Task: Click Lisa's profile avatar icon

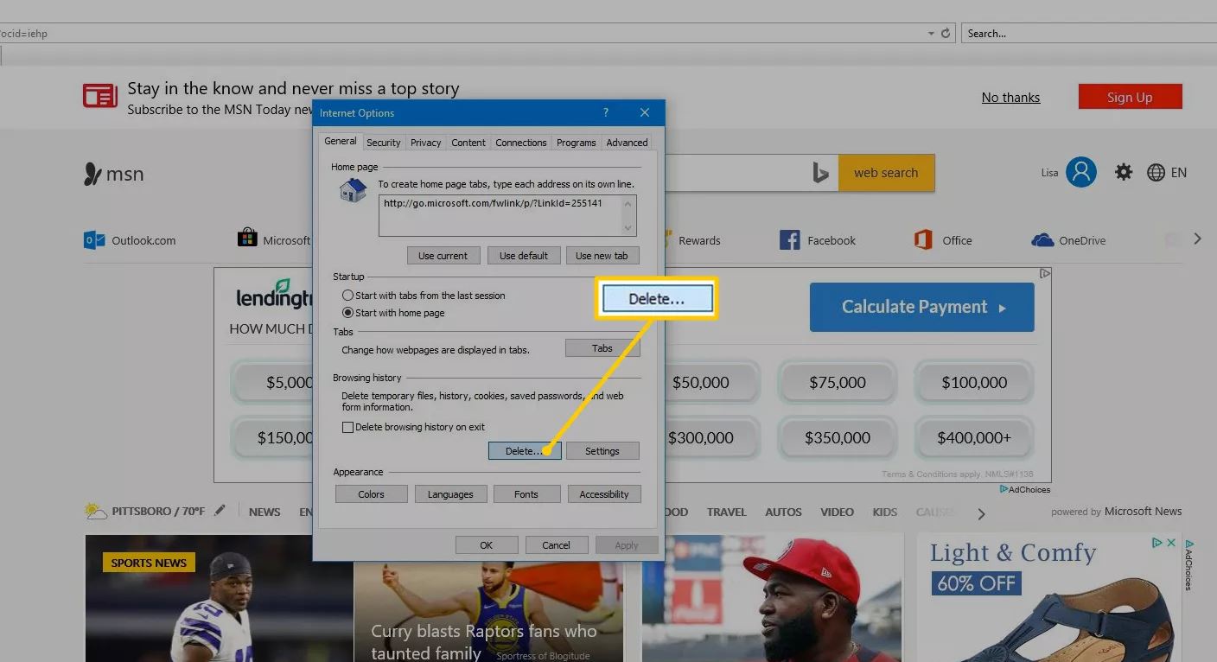Action: pyautogui.click(x=1080, y=172)
